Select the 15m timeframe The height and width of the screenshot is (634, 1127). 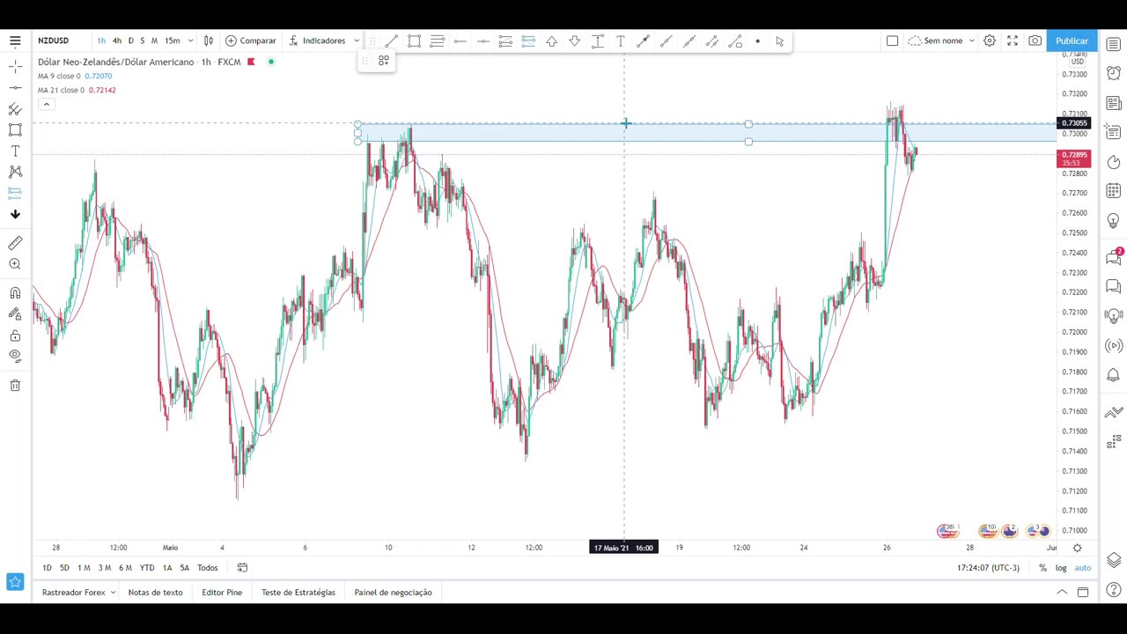[173, 41]
